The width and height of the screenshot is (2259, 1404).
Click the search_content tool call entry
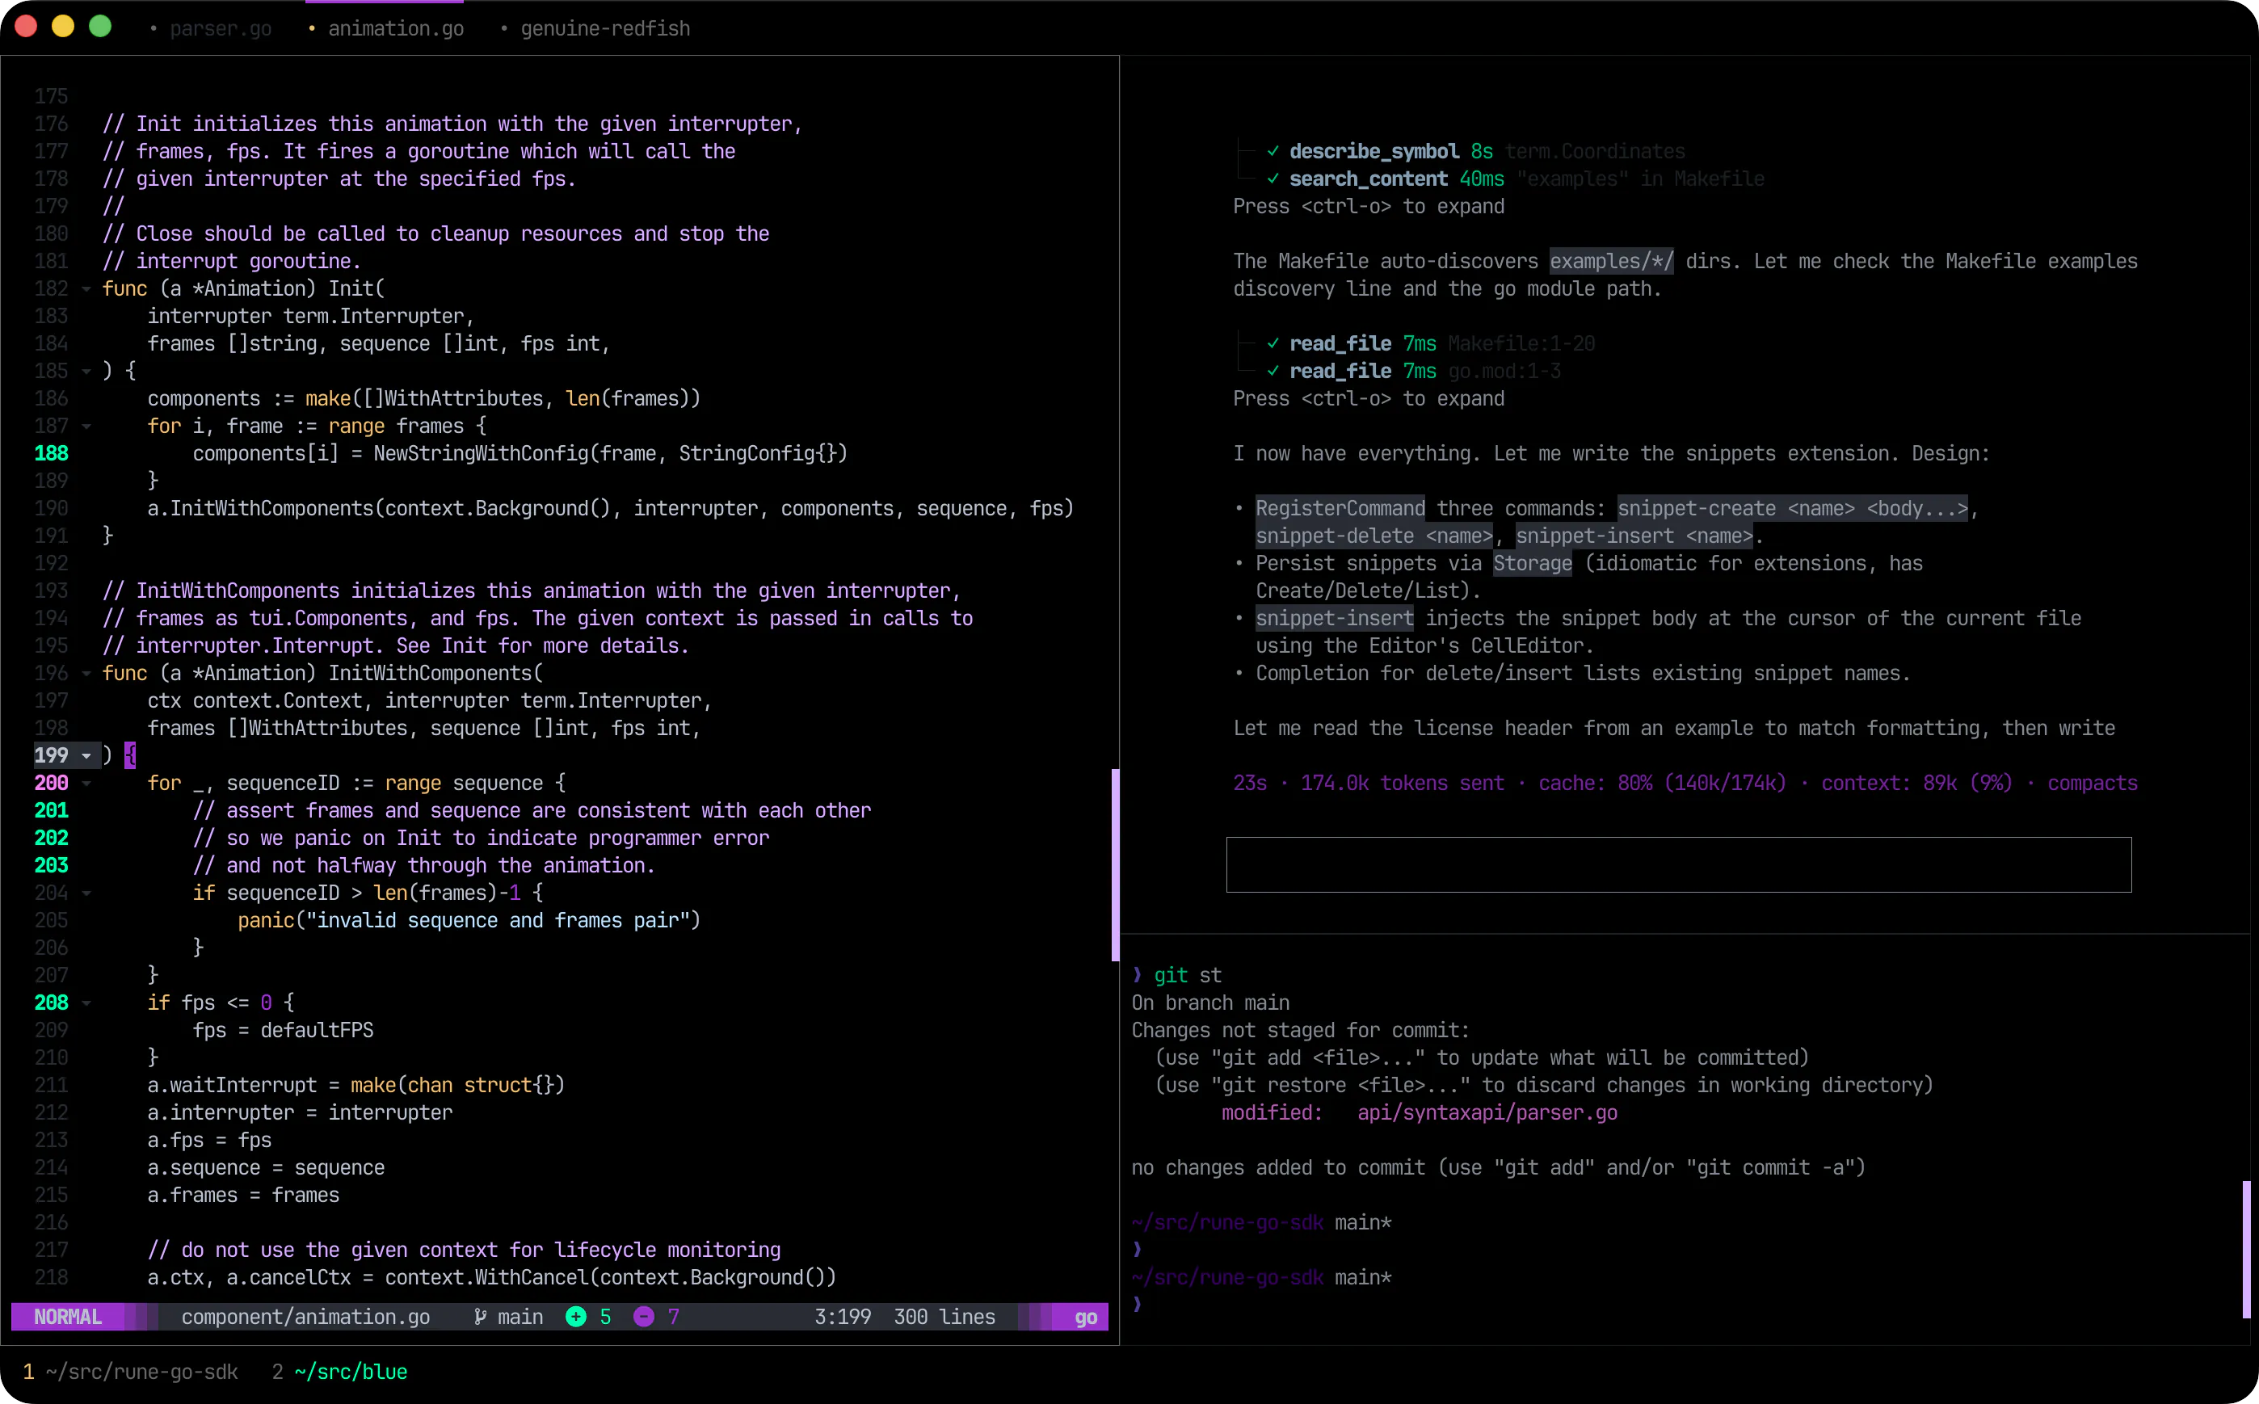tap(1515, 179)
